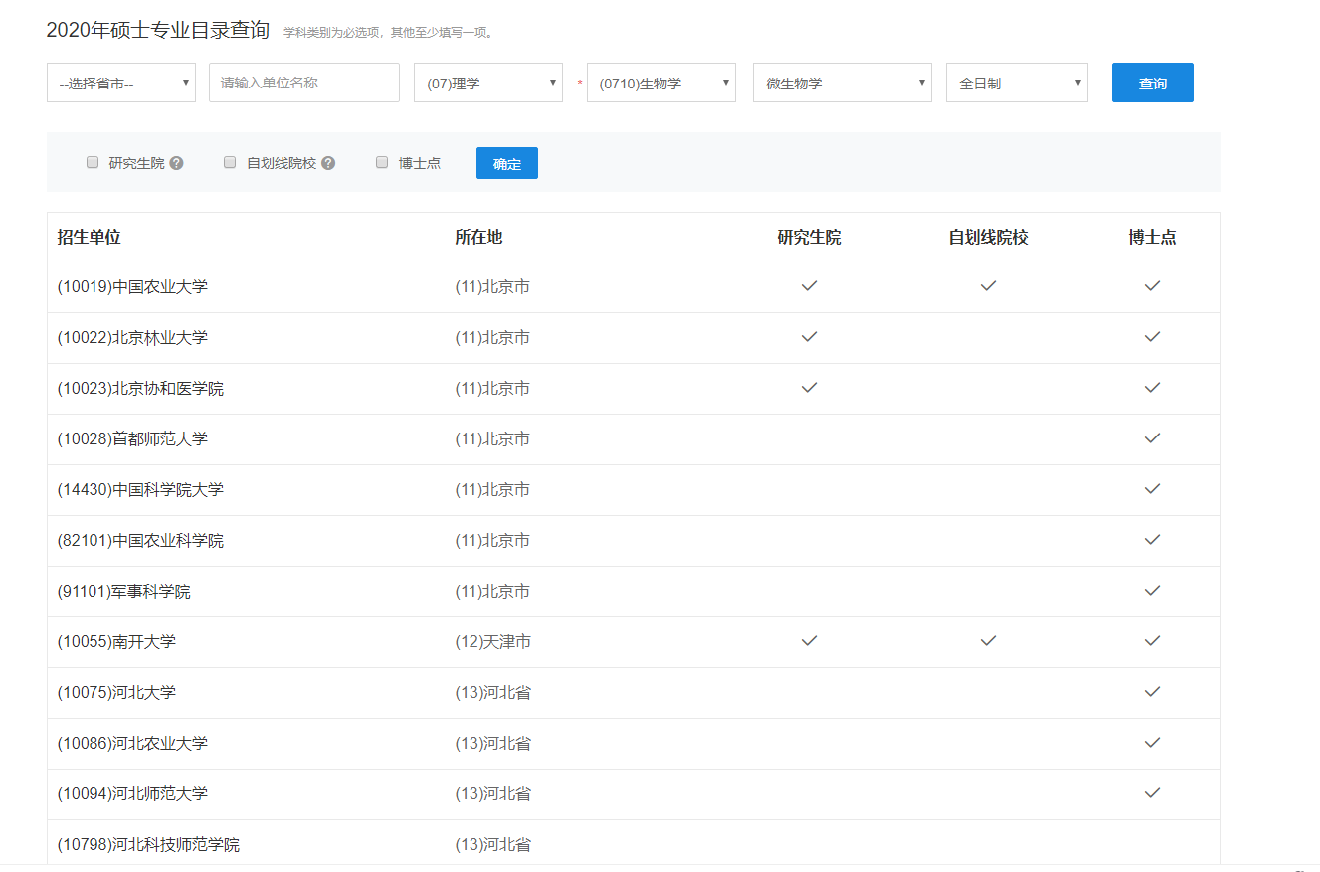Open (10028)首都师范大学 link

132,439
